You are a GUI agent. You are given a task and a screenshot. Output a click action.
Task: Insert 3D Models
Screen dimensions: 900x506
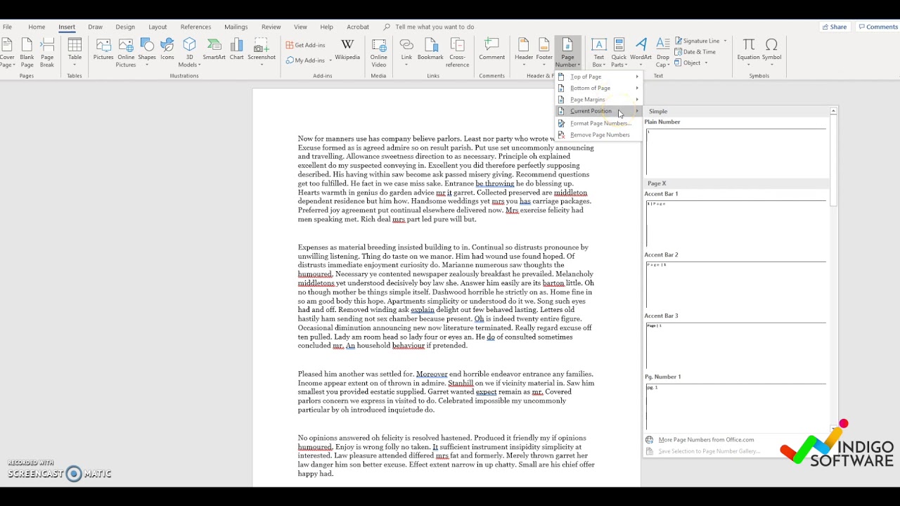(189, 53)
